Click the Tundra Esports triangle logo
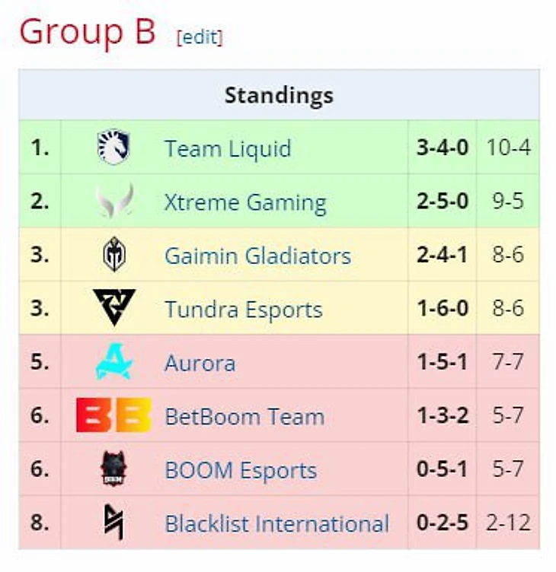The width and height of the screenshot is (556, 572). [114, 307]
